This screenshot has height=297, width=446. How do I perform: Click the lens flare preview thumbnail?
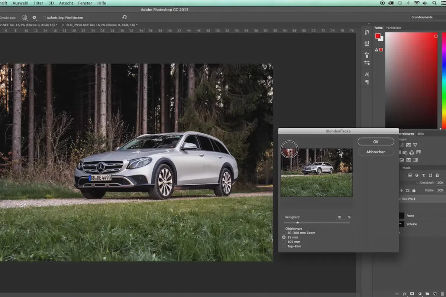[317, 173]
